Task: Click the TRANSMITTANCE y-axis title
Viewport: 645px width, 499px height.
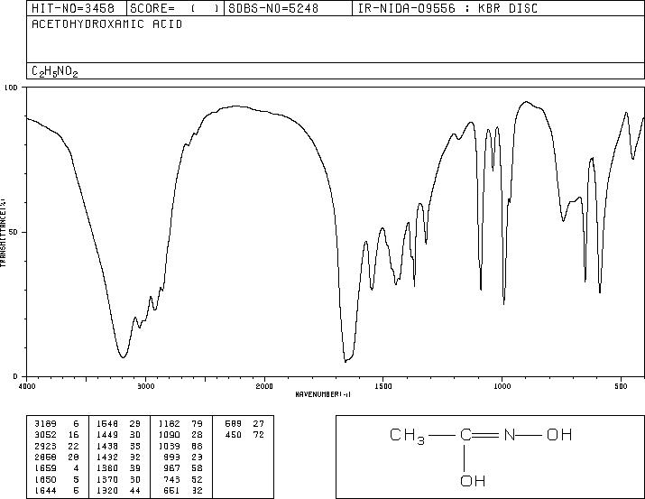Action: click(x=3, y=233)
